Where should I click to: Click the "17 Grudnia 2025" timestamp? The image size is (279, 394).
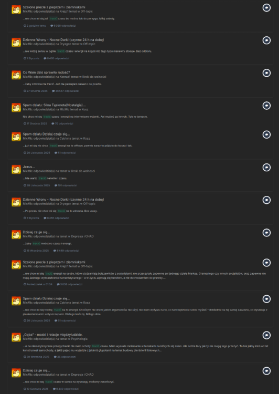(35, 123)
